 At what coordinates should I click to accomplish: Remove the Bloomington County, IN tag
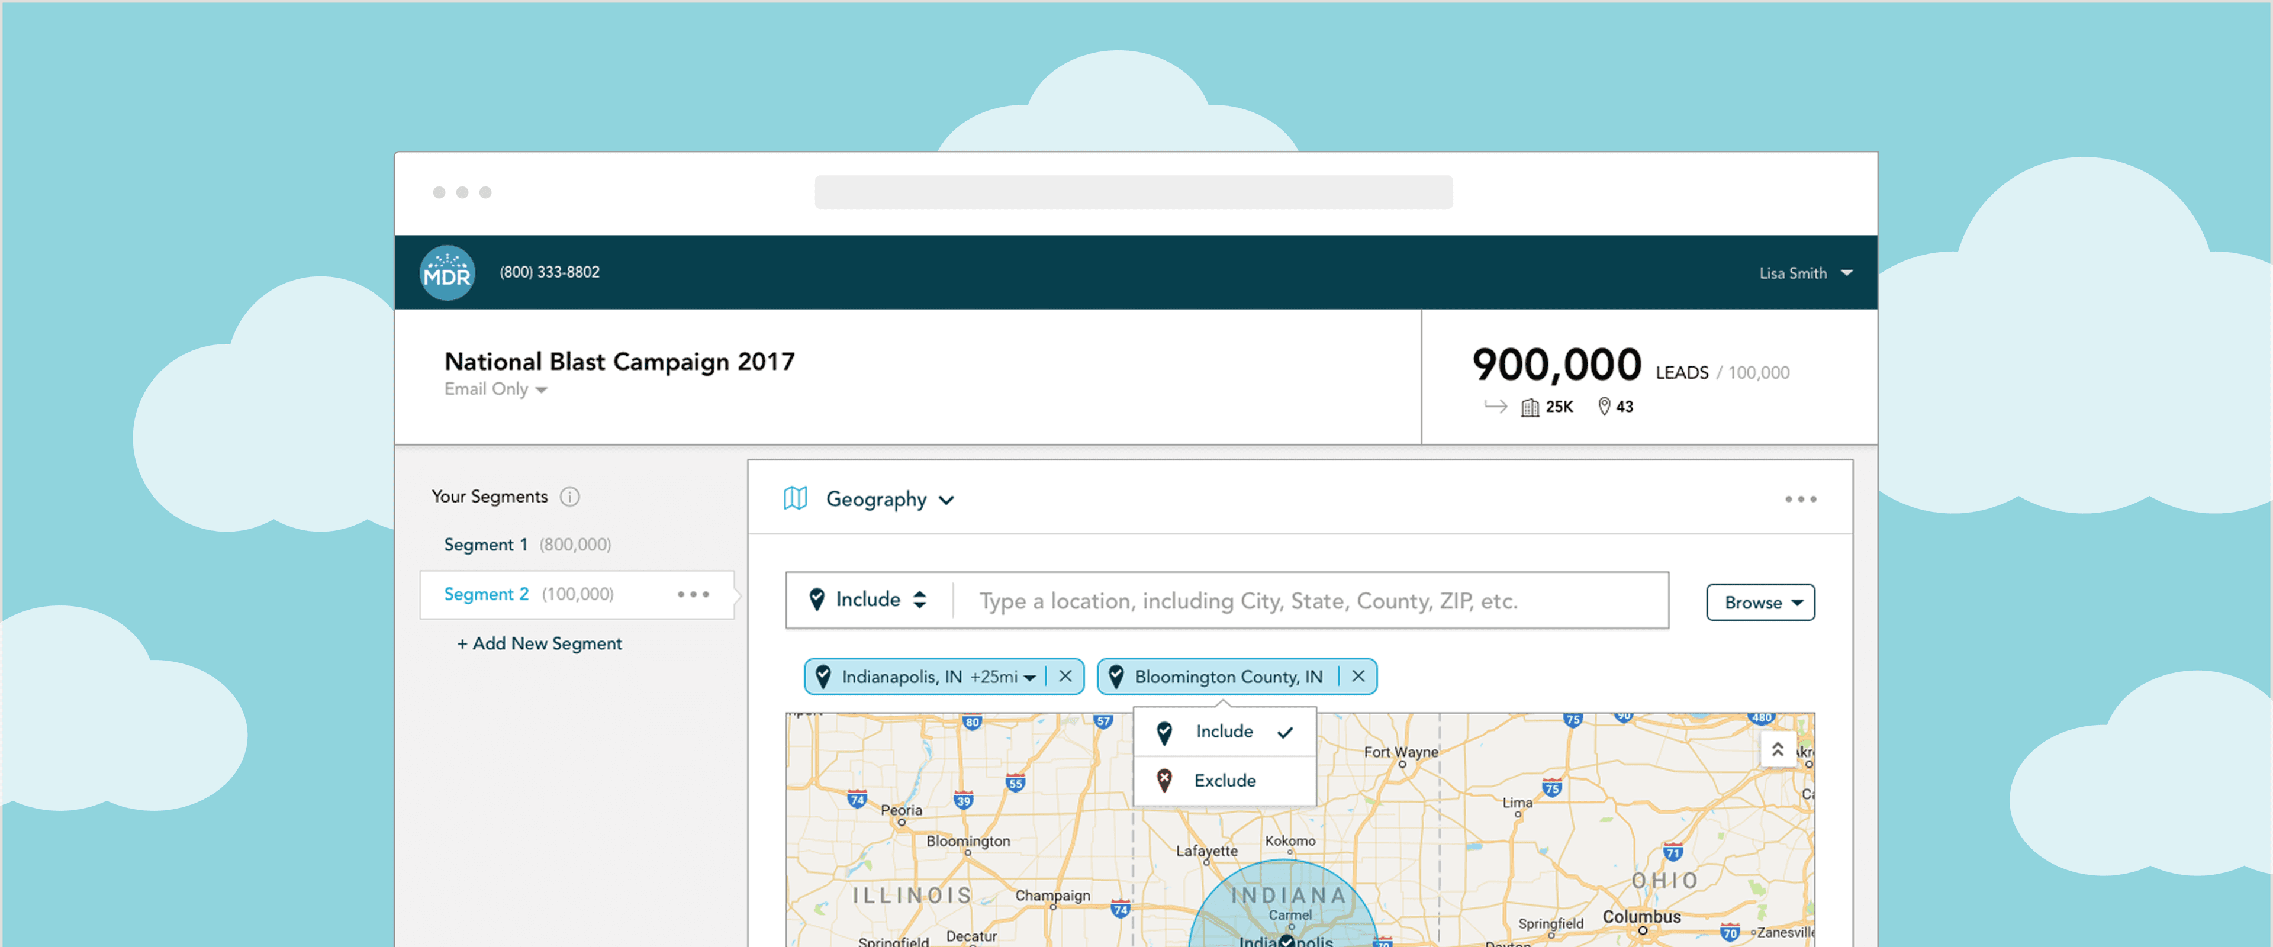1358,677
